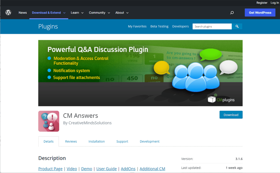Switch to the Support tab
Viewport: 280px width, 173px height.
[x=122, y=141]
